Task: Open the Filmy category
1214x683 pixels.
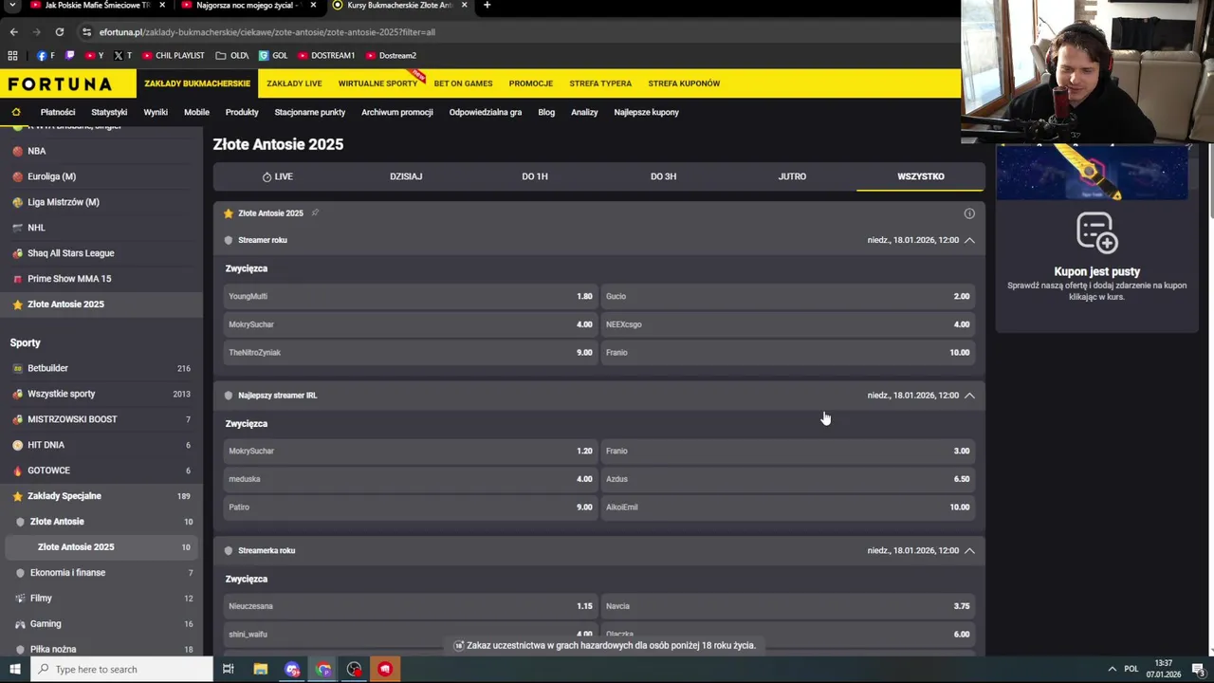Action: [x=101, y=599]
